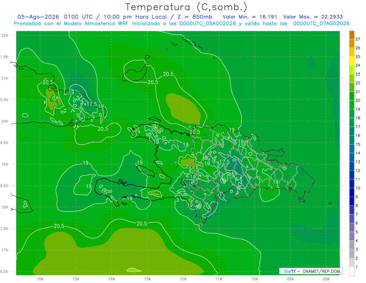This screenshot has width=366, height=283.
Task: Click the 21N latitude axis label
Action: (5, 78)
